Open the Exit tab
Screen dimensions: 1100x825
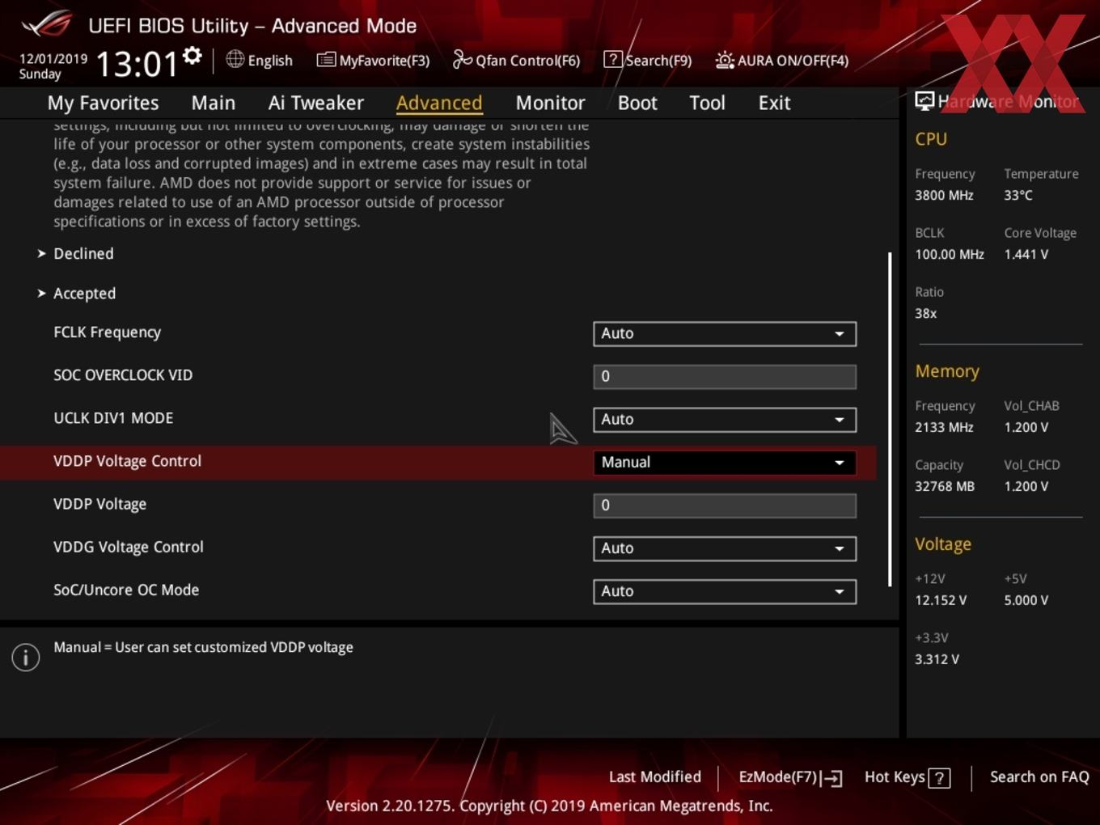coord(774,103)
